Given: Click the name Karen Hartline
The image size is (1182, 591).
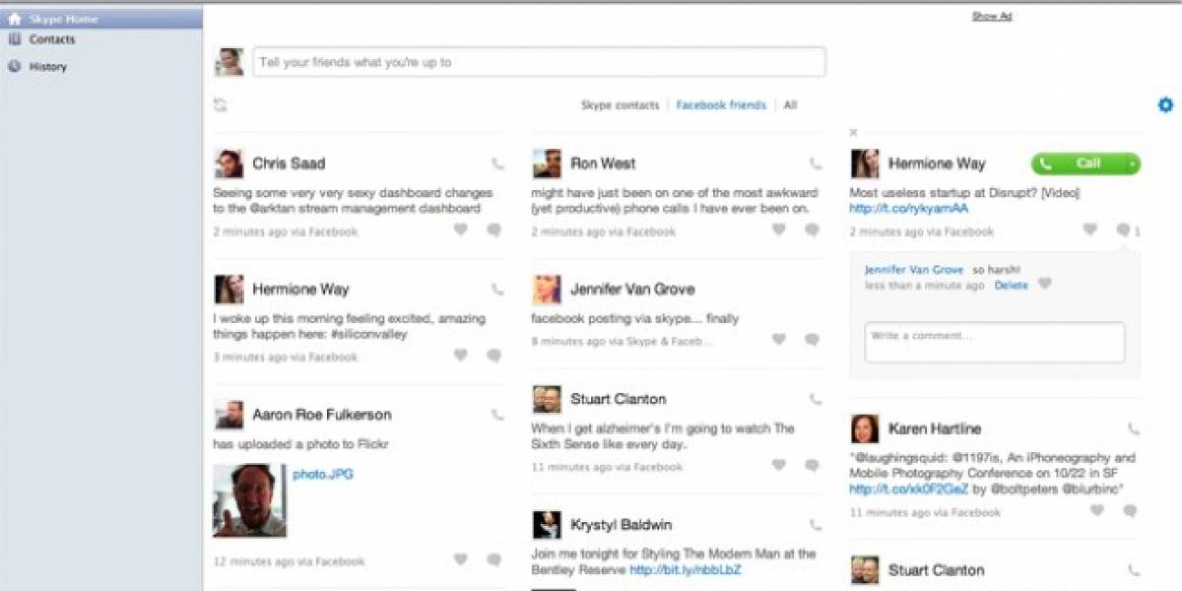Looking at the screenshot, I should (x=935, y=428).
